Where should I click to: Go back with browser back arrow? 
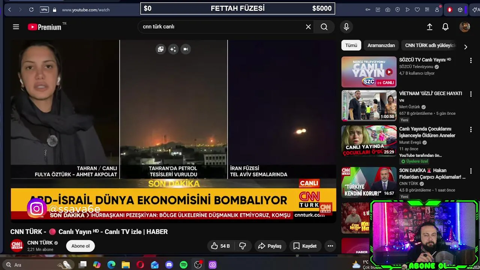[x=10, y=10]
